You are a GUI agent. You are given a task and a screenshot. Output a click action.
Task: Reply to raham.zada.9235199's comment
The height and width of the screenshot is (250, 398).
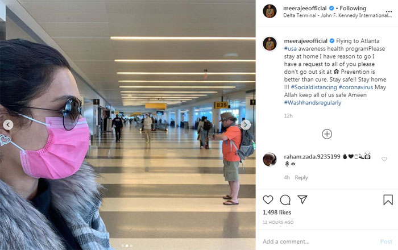click(x=301, y=177)
